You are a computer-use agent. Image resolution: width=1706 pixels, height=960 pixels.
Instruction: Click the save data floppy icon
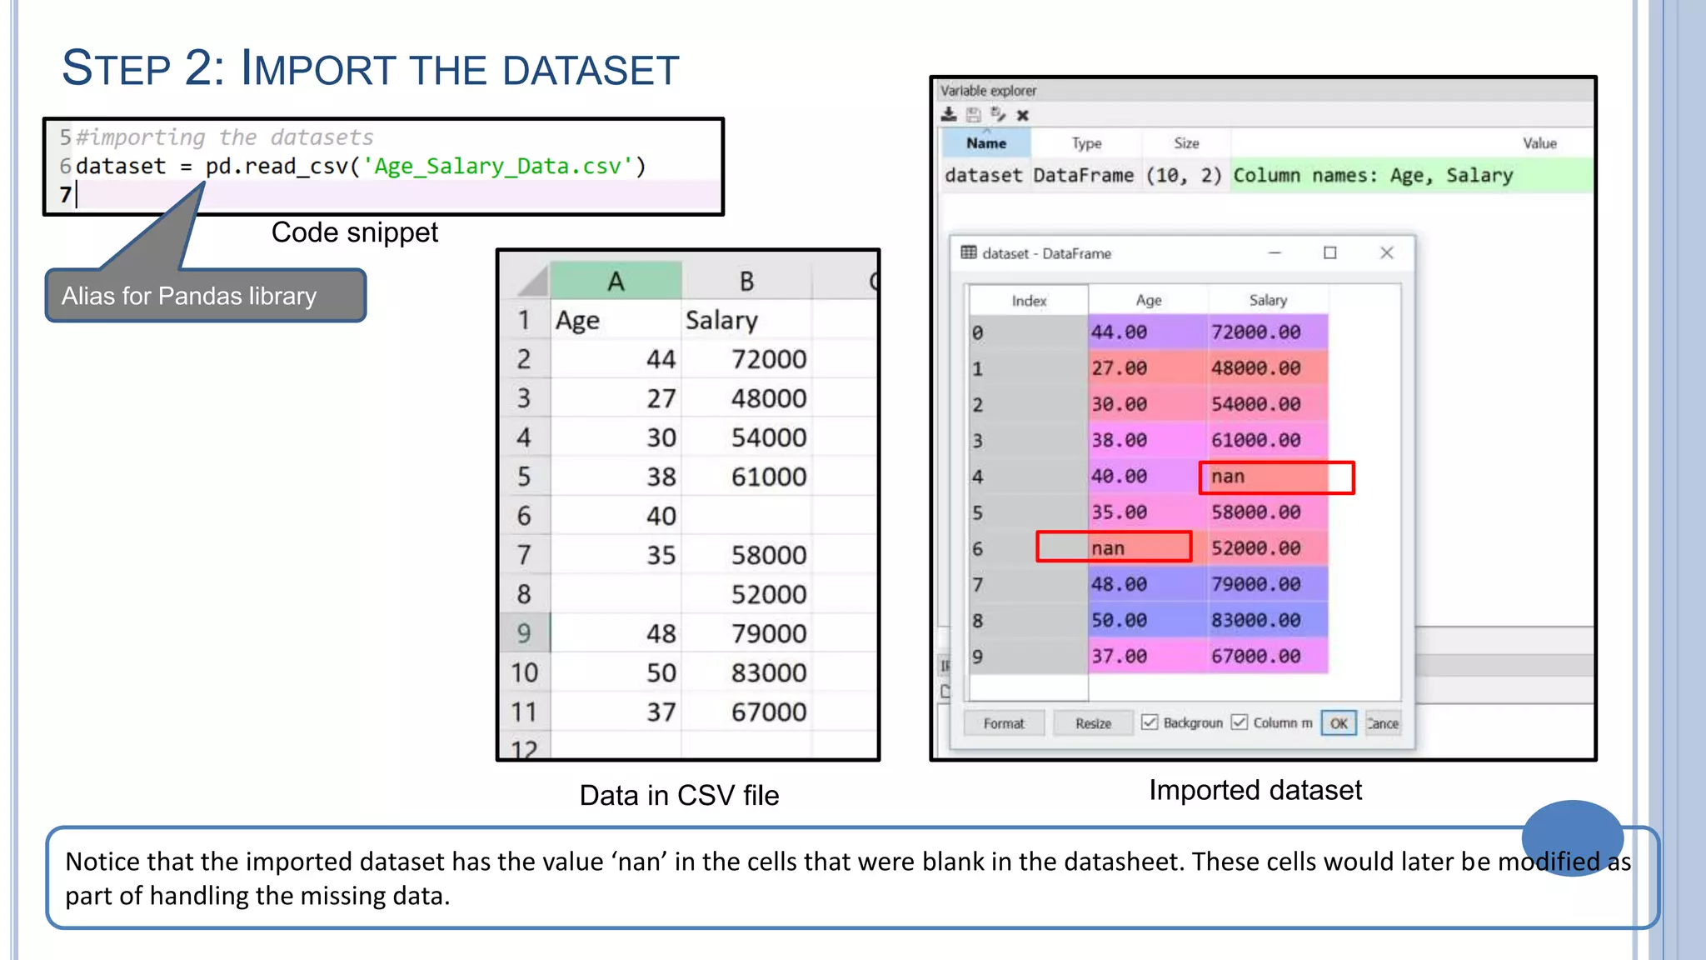point(973,115)
